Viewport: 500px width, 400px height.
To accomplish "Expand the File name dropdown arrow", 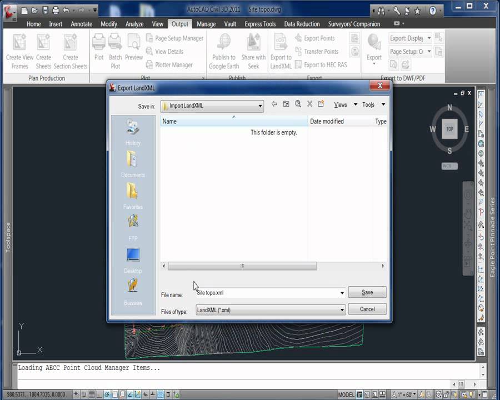I will (342, 293).
